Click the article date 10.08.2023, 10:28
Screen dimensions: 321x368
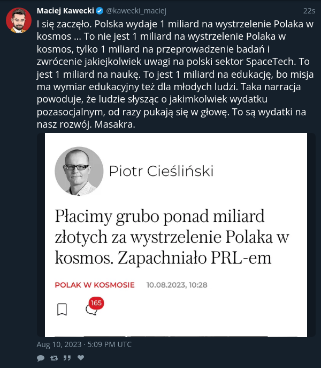click(x=177, y=285)
